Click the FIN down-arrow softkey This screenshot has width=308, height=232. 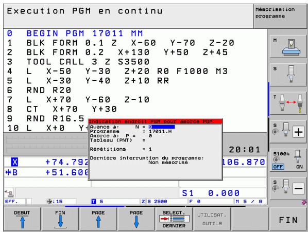pyautogui.click(x=60, y=219)
